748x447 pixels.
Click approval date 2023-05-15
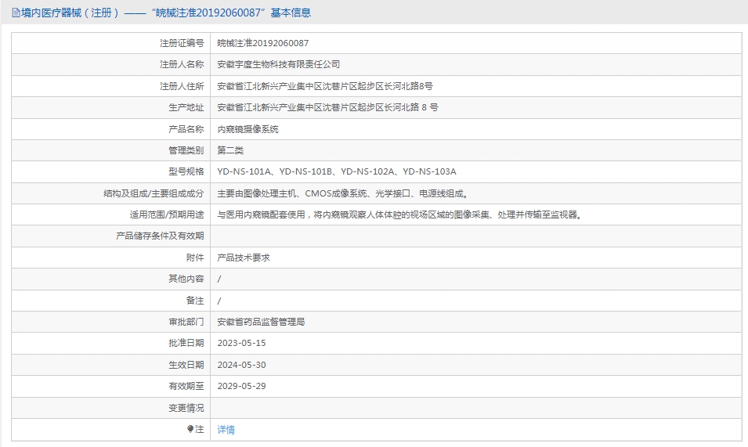(x=241, y=343)
